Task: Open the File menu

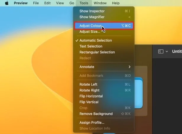Action: pos(36,3)
